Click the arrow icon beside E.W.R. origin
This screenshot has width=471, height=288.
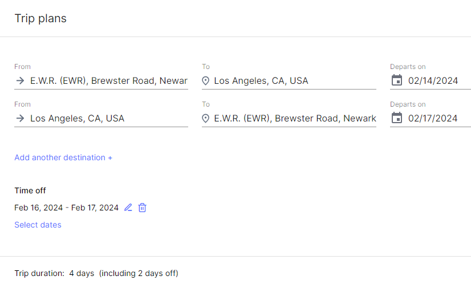(20, 80)
